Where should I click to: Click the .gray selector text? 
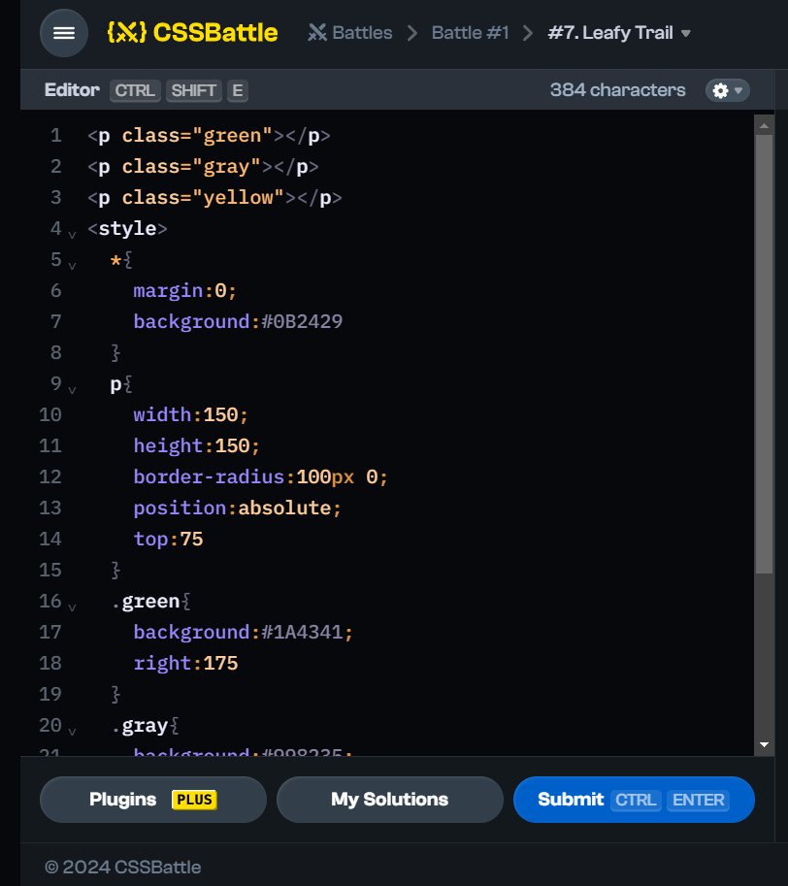139,726
